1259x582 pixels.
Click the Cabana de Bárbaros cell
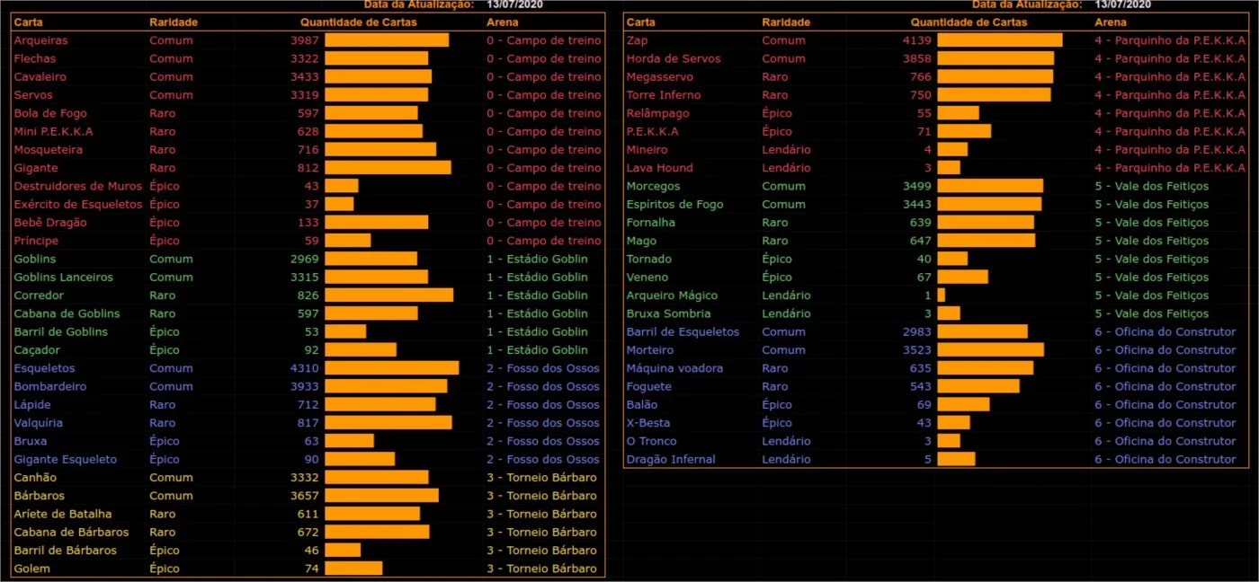point(71,532)
